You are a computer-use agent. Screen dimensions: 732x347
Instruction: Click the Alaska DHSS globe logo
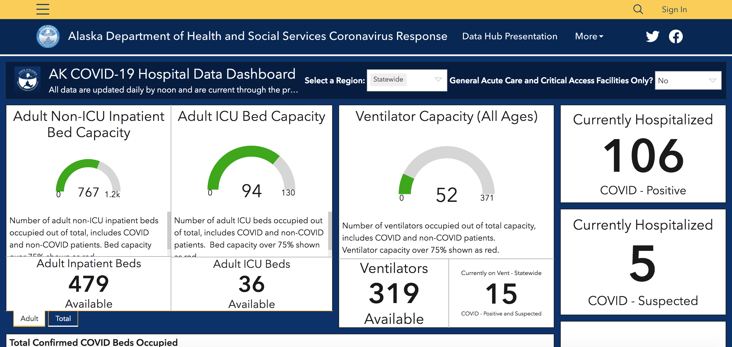point(48,36)
